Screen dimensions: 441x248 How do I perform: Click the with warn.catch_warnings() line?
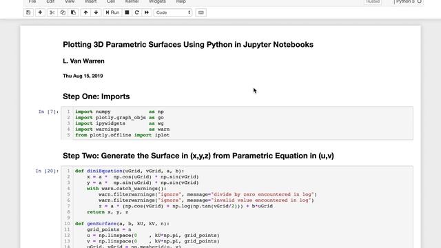click(127, 189)
